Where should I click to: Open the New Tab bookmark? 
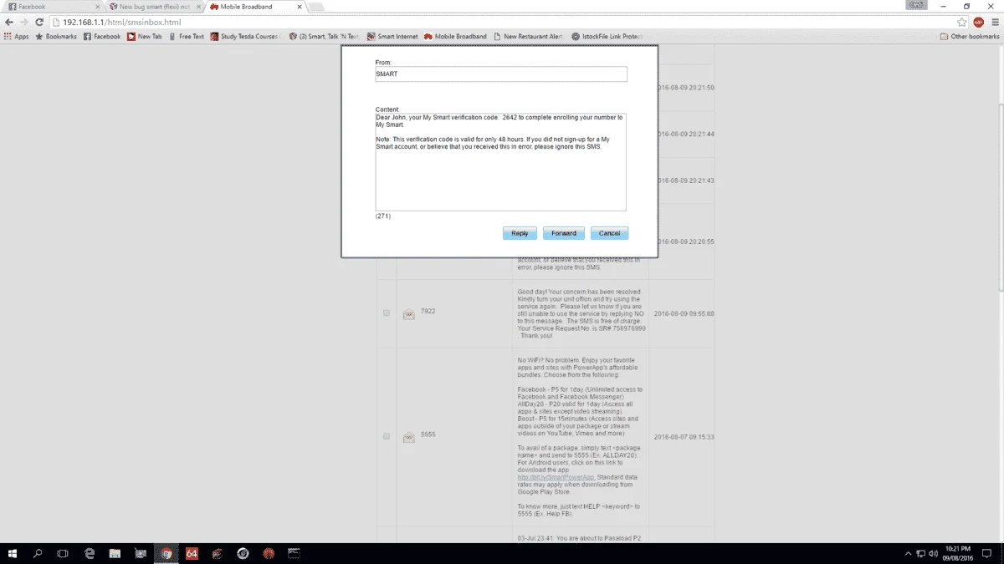145,37
